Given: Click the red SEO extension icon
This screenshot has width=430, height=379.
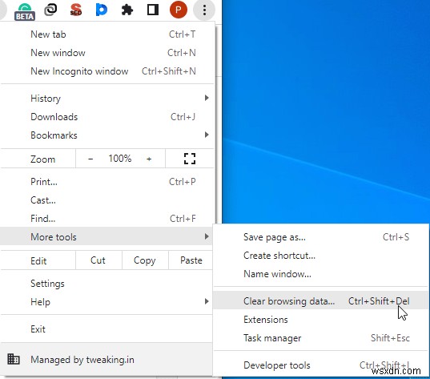Looking at the screenshot, I should coord(76,10).
